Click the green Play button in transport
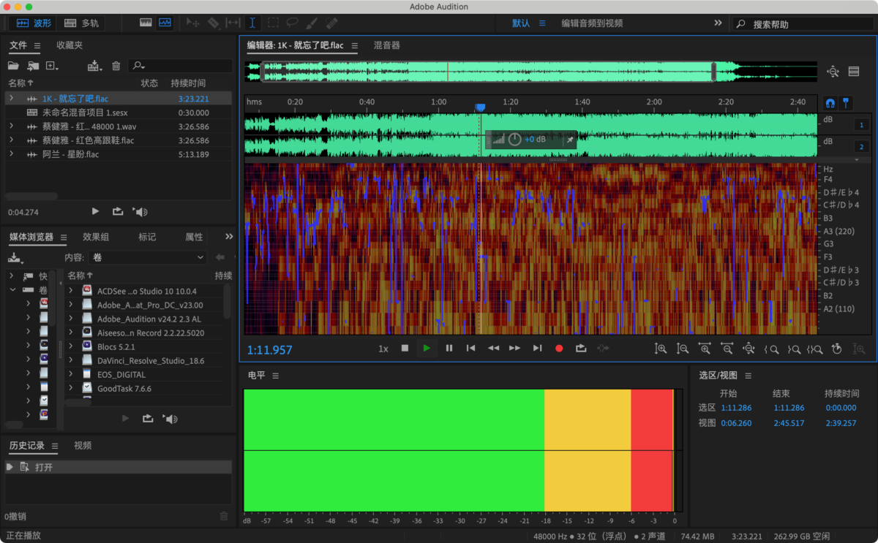The height and width of the screenshot is (543, 878). coord(427,349)
